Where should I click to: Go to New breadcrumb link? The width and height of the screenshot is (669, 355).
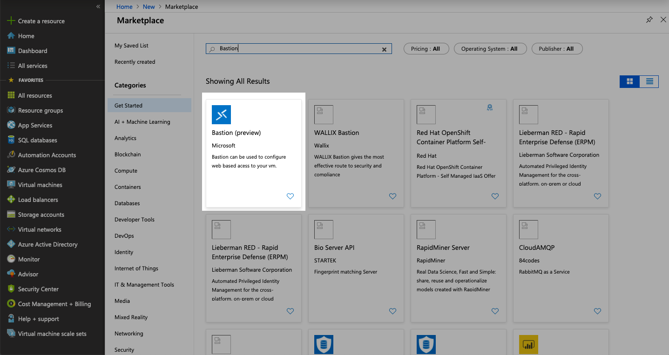coord(149,7)
